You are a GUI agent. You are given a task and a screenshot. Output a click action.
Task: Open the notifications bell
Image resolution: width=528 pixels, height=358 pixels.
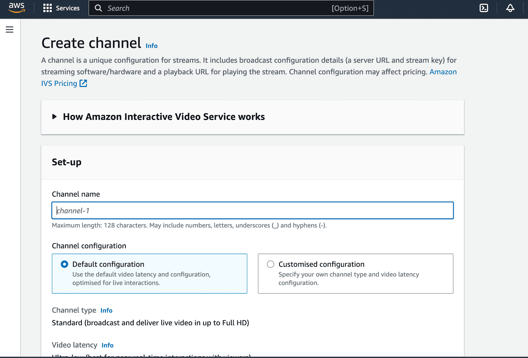coord(510,8)
